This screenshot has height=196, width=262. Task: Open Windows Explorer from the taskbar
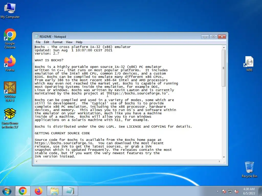coord(54,191)
